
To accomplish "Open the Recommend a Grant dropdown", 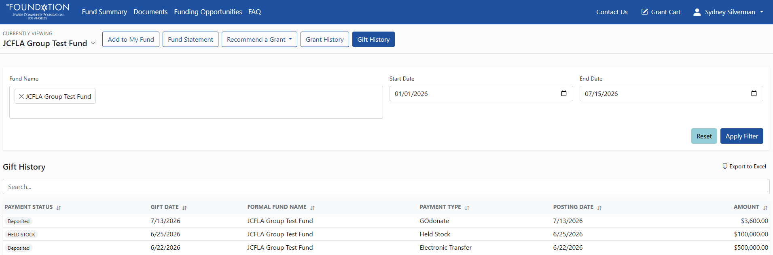I will (x=259, y=39).
